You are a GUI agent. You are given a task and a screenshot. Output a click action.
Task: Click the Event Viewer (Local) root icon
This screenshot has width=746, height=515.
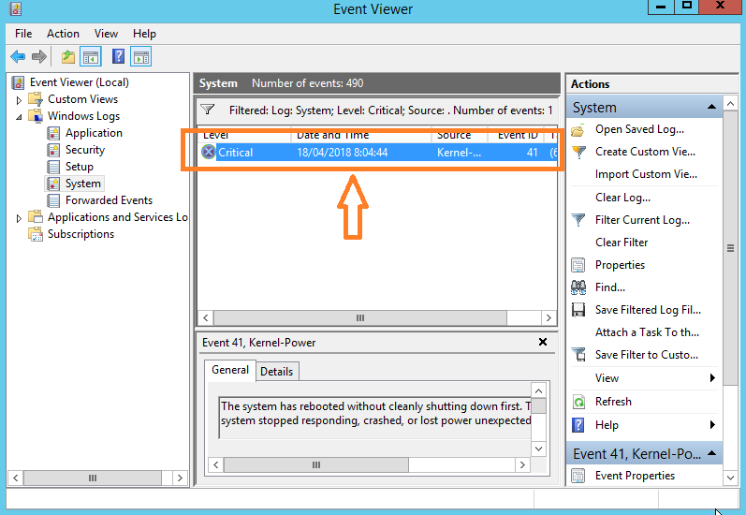tap(18, 82)
